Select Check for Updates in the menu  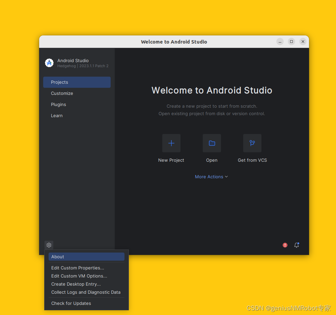87,304
